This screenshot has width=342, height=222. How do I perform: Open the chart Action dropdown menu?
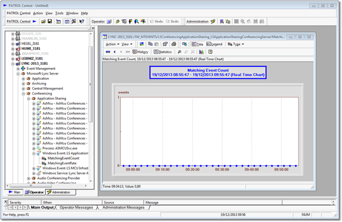point(111,44)
